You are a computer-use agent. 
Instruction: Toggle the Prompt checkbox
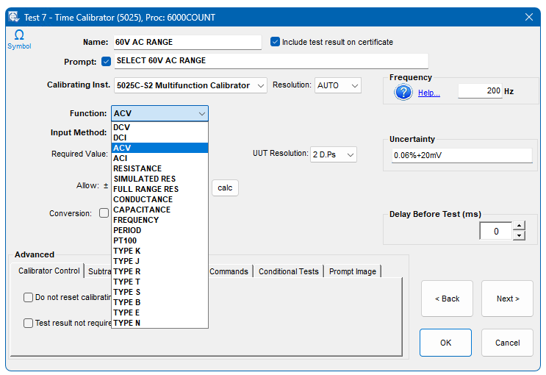pyautogui.click(x=107, y=61)
